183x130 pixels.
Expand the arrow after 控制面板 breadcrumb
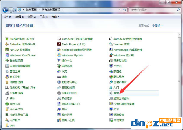coord(39,10)
